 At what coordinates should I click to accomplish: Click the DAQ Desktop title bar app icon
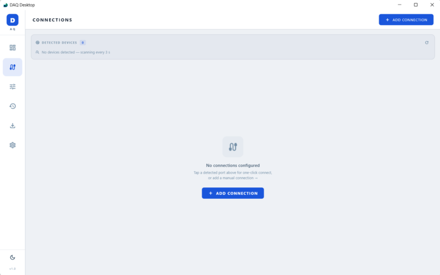(5, 5)
